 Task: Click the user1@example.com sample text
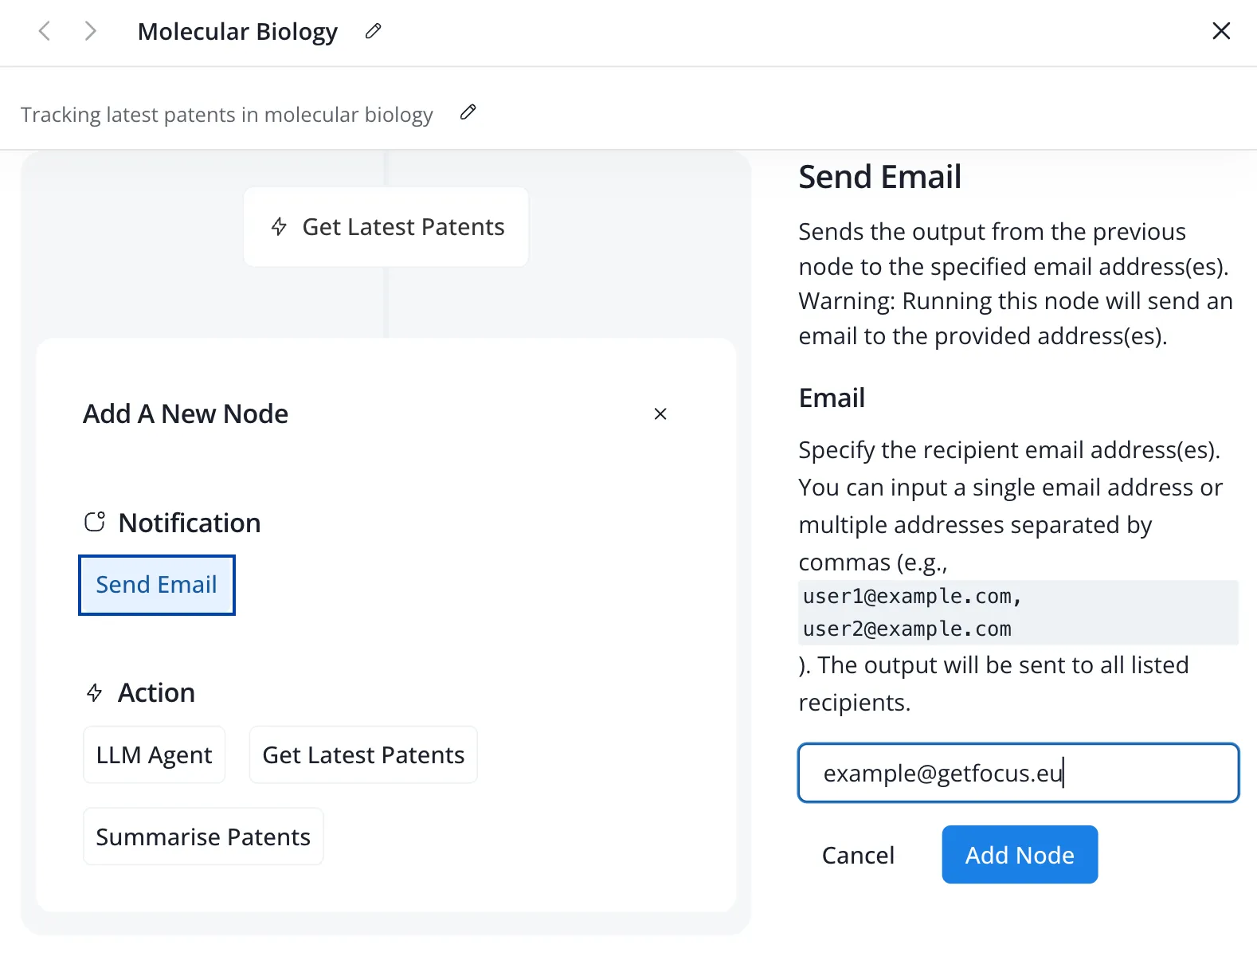(912, 596)
